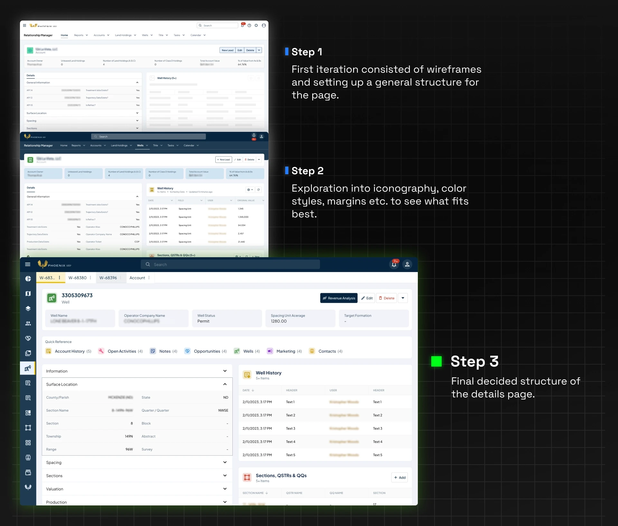Viewport: 618px width, 526px height.
Task: Click Account History quick reference icon
Action: [x=49, y=351]
